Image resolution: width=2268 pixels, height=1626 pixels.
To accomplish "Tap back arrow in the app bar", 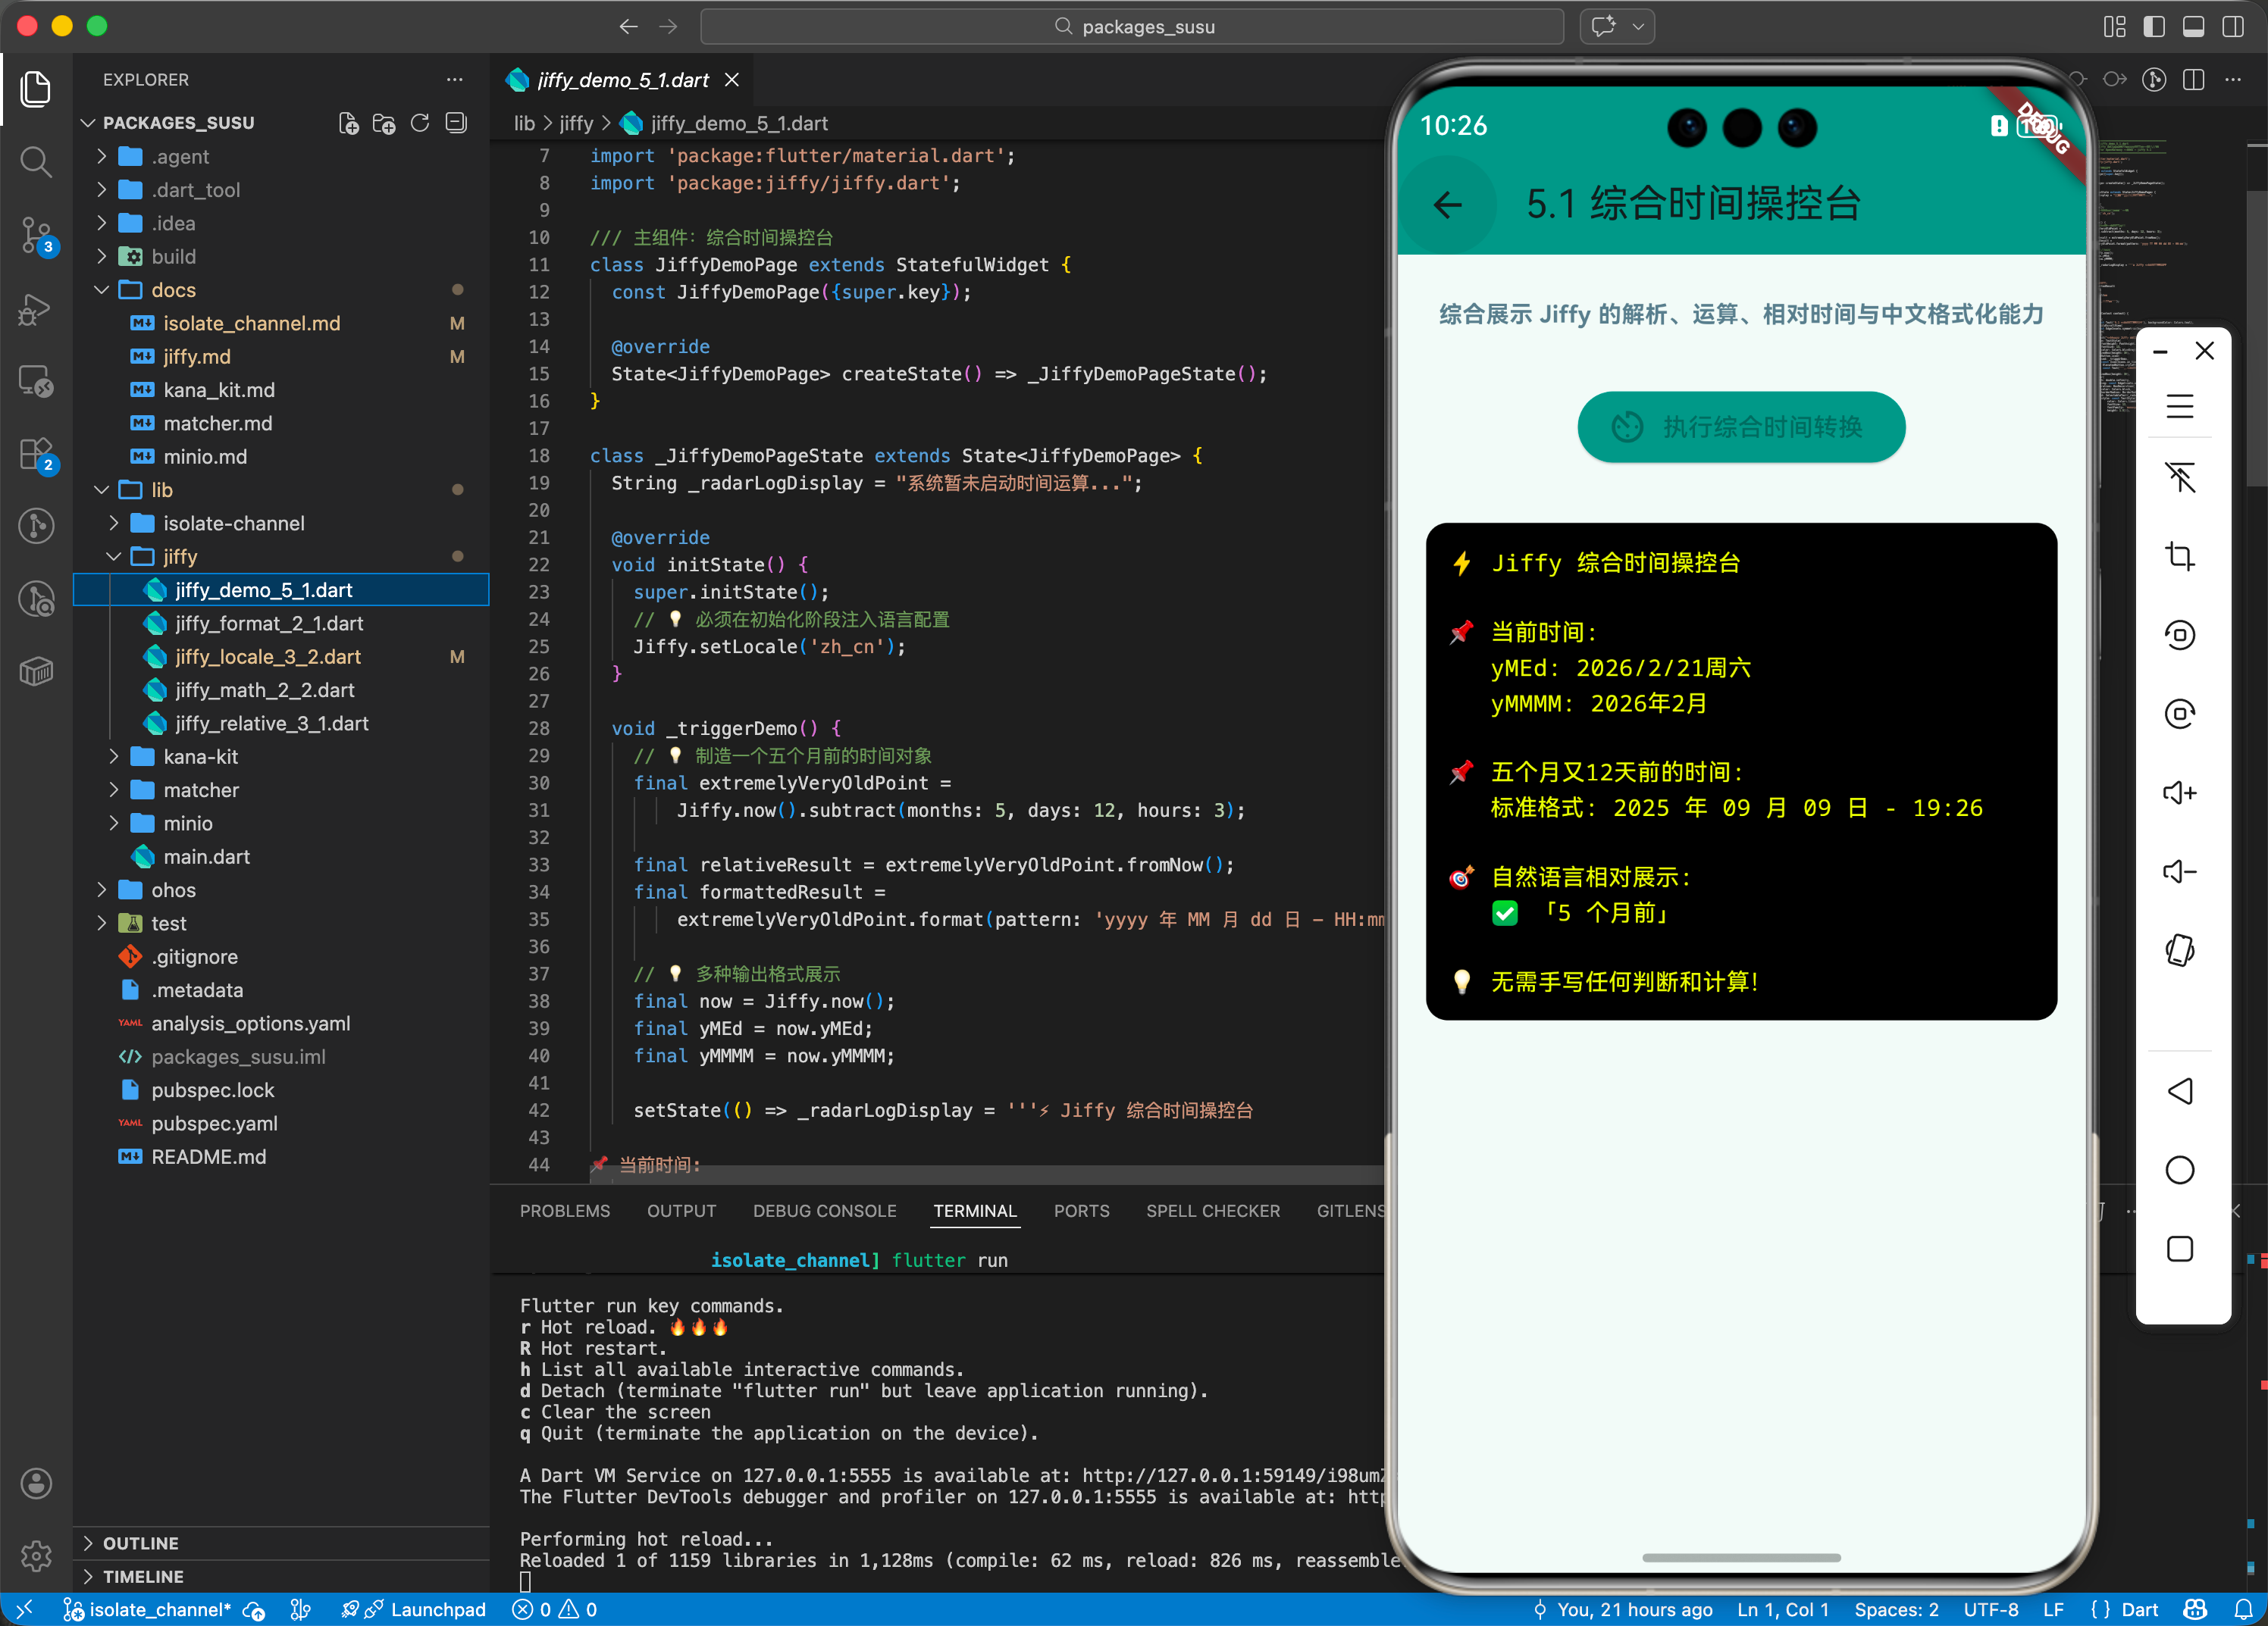I will (x=1447, y=205).
